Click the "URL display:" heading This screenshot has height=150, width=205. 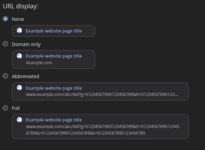coord(20,6)
